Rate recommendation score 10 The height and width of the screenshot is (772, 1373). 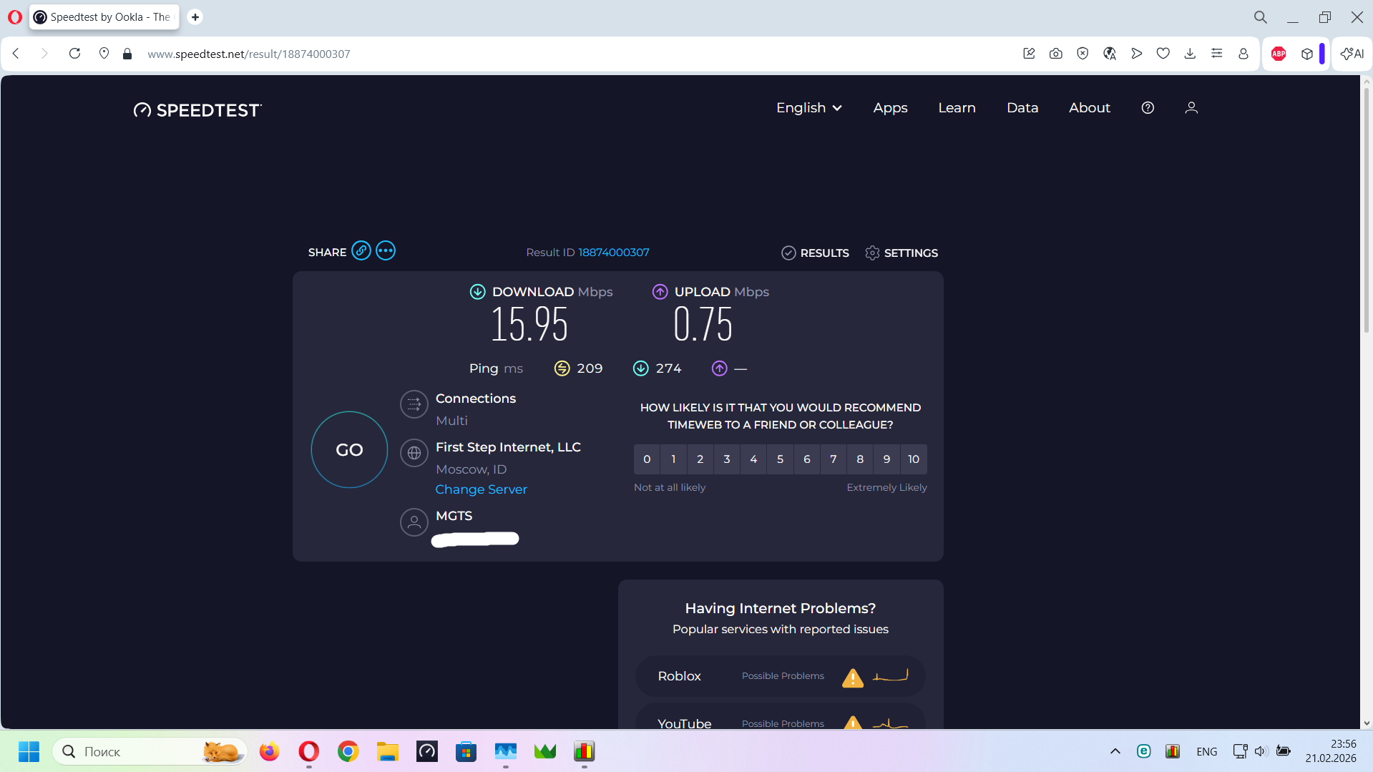point(914,459)
